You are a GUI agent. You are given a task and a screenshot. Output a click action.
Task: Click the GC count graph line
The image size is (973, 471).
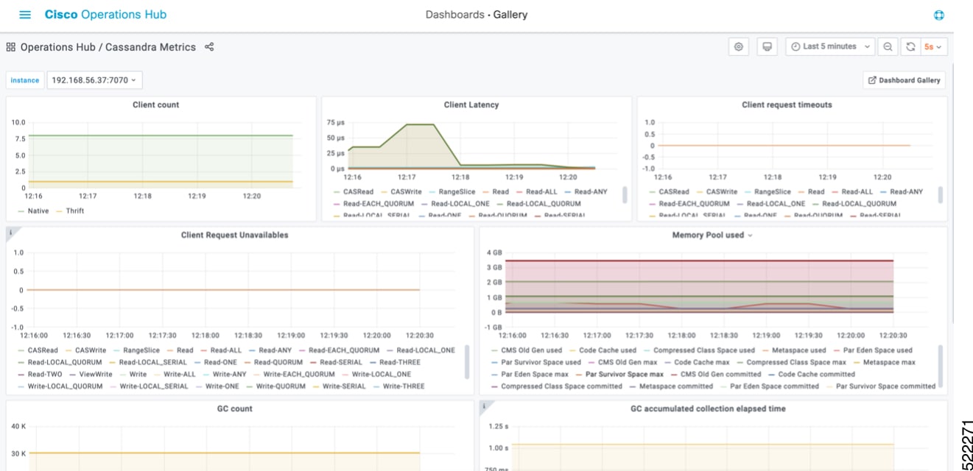(x=224, y=453)
